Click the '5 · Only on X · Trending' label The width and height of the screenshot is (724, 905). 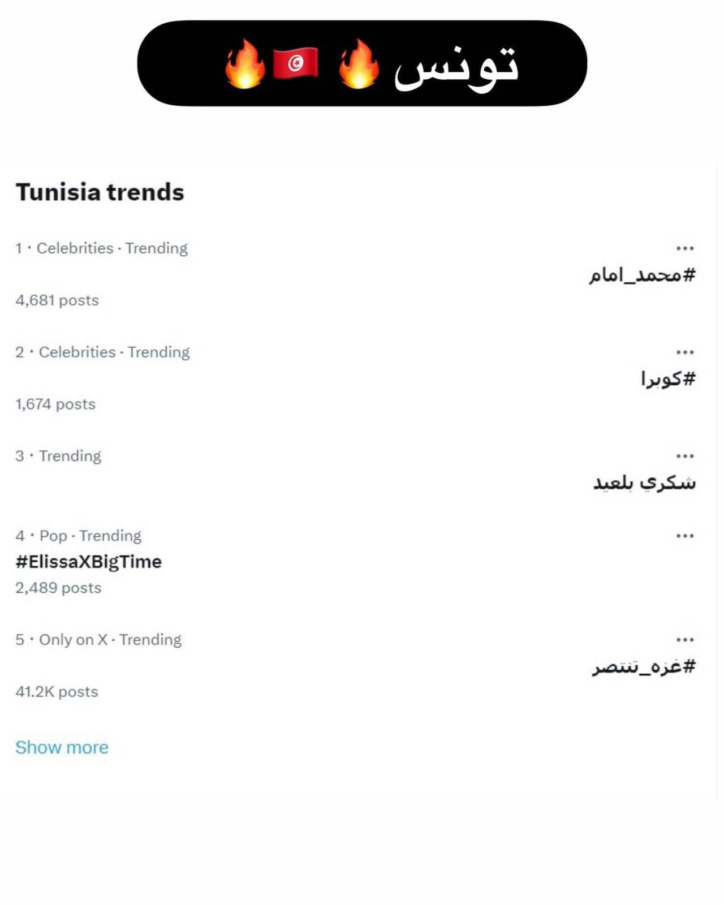[x=98, y=640]
